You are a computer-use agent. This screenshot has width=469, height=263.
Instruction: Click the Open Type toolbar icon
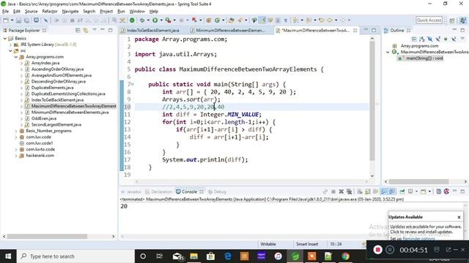tap(232, 20)
